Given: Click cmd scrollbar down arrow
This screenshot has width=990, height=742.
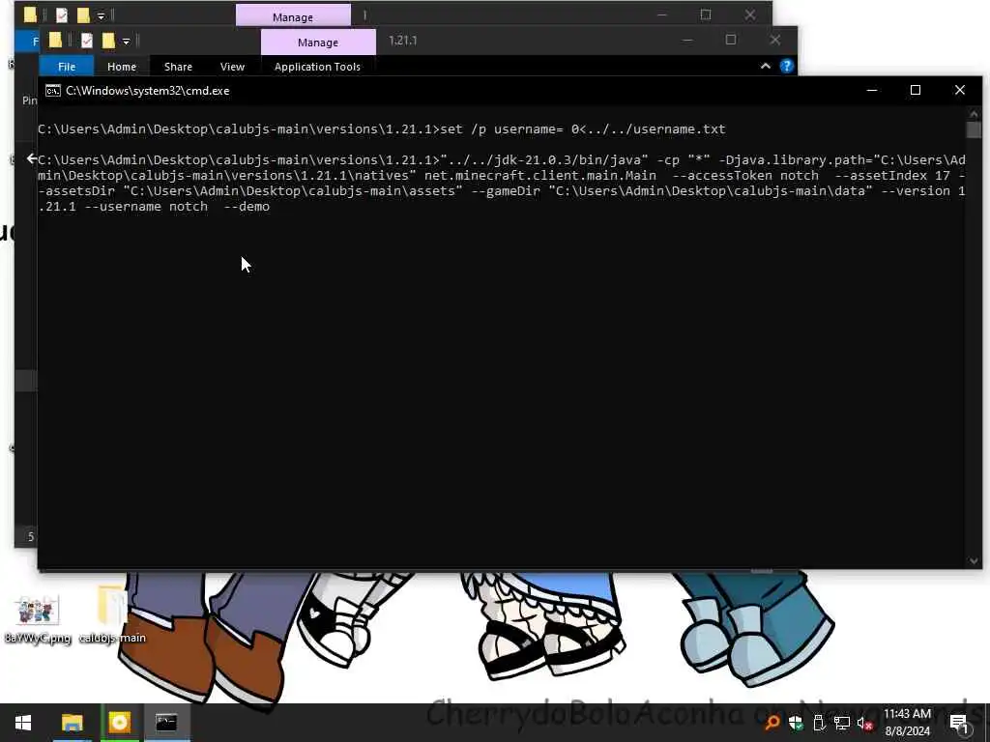Looking at the screenshot, I should [x=974, y=561].
